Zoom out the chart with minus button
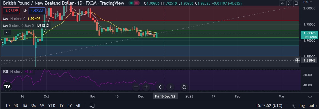Screen dimensions: 319x109 [136, 87]
